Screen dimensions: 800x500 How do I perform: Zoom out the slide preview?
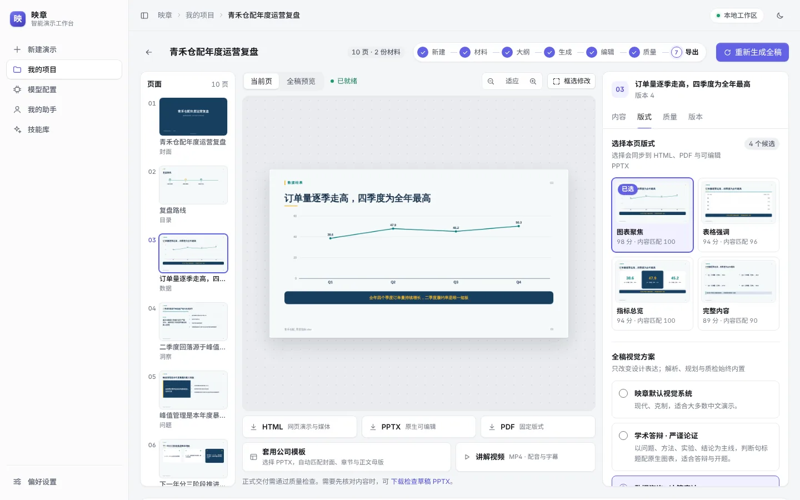tap(491, 81)
